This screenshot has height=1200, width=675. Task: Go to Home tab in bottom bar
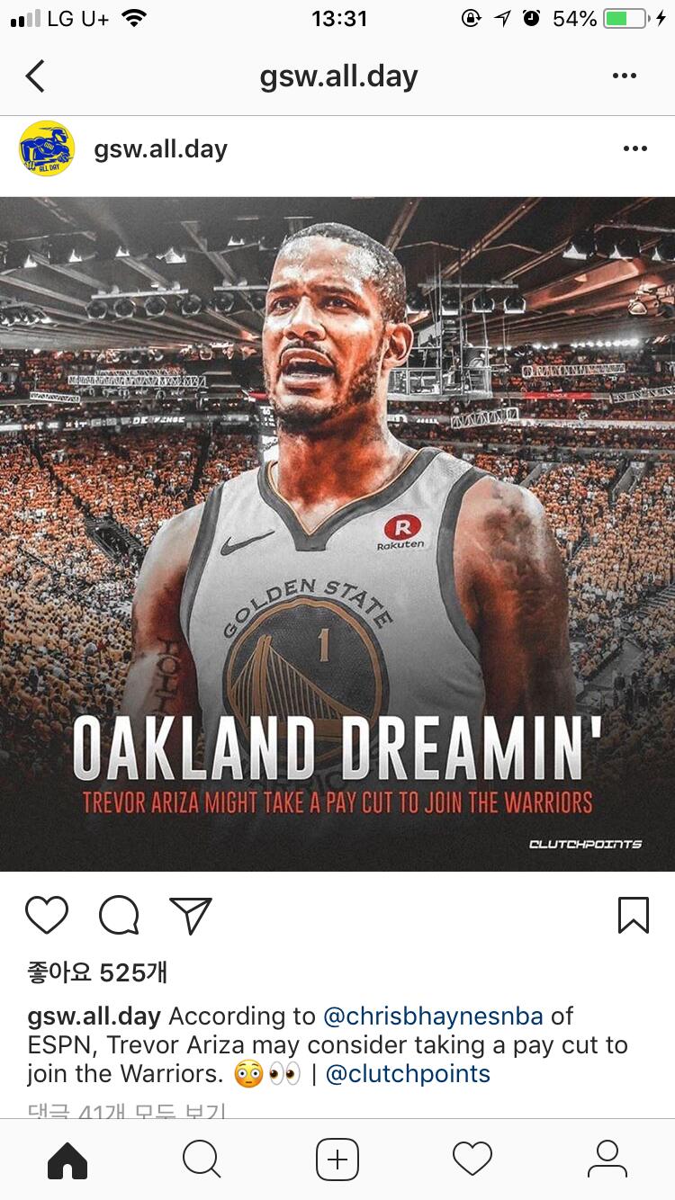[x=67, y=1160]
